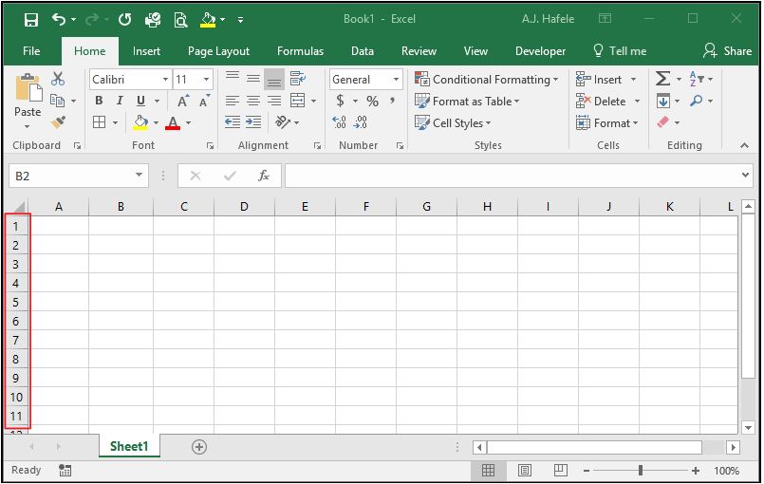Switch to the Page Layout tab
Viewport: 764px width, 484px height.
pos(218,51)
